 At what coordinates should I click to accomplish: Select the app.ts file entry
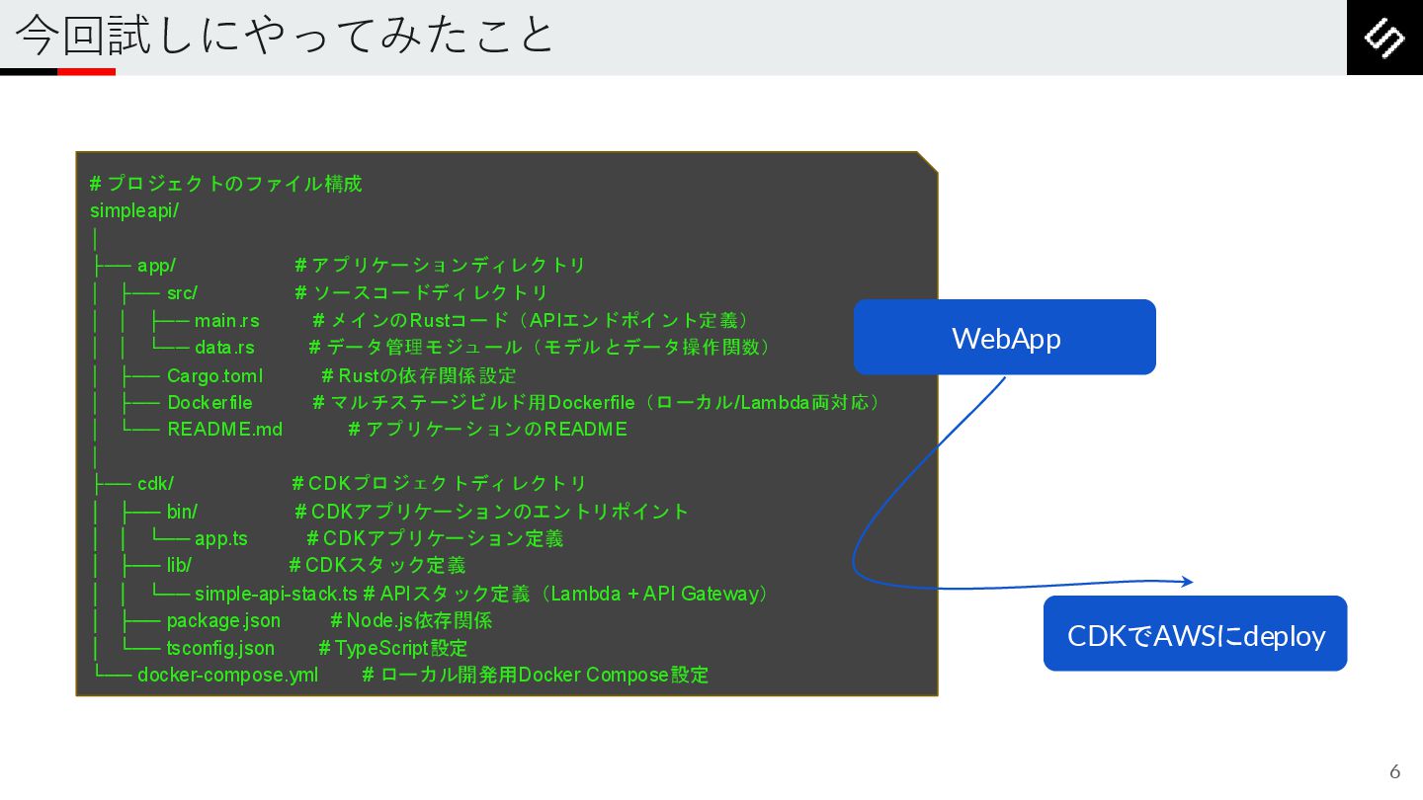(221, 539)
